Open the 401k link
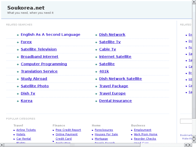Screen dimensions: 196x147 pyautogui.click(x=104, y=71)
